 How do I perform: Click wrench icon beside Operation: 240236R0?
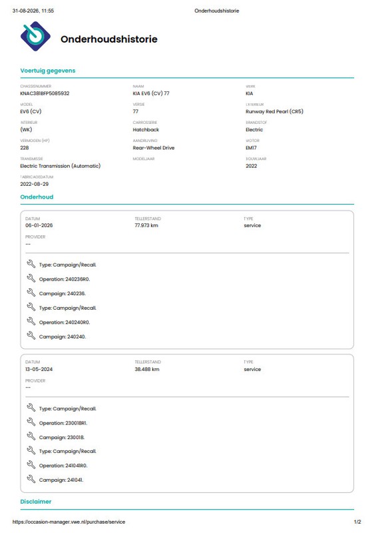pos(31,278)
